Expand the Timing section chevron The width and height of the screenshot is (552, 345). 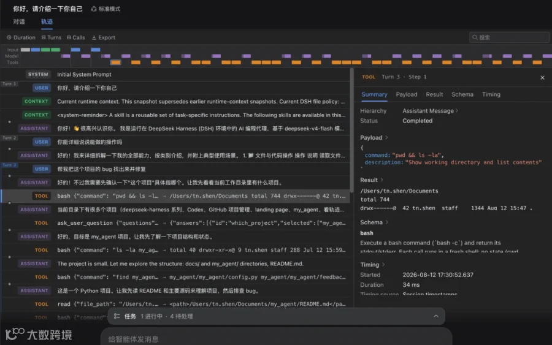(383, 265)
